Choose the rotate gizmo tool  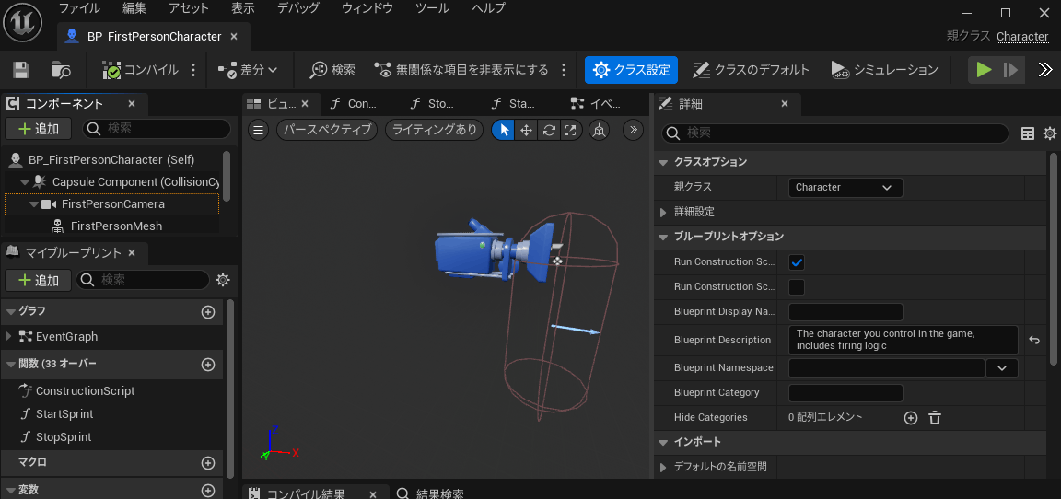pyautogui.click(x=549, y=130)
